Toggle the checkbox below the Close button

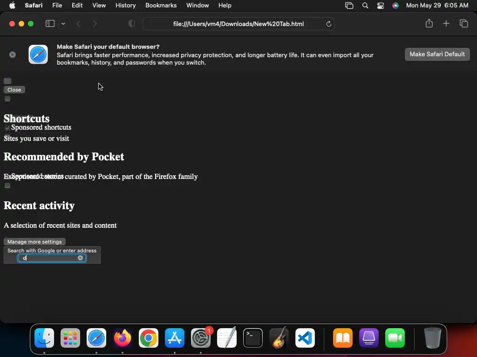7,99
